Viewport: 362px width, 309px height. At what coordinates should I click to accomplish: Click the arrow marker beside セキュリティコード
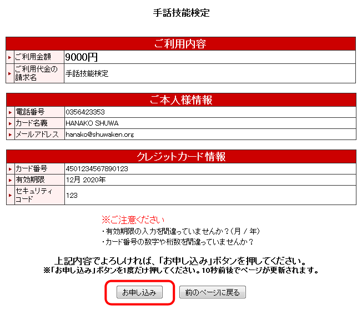pyautogui.click(x=10, y=195)
